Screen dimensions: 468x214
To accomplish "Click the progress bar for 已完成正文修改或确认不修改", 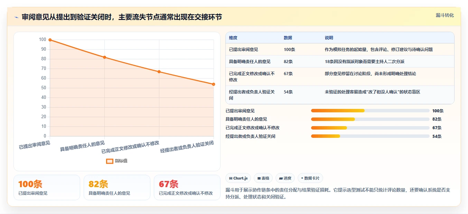I will tap(370, 128).
